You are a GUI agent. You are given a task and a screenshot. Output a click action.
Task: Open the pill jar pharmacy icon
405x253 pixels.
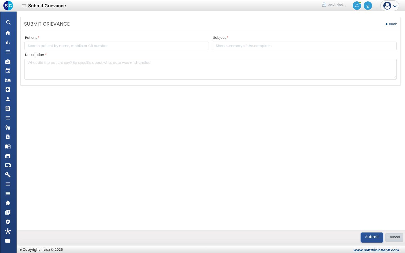pyautogui.click(x=8, y=137)
